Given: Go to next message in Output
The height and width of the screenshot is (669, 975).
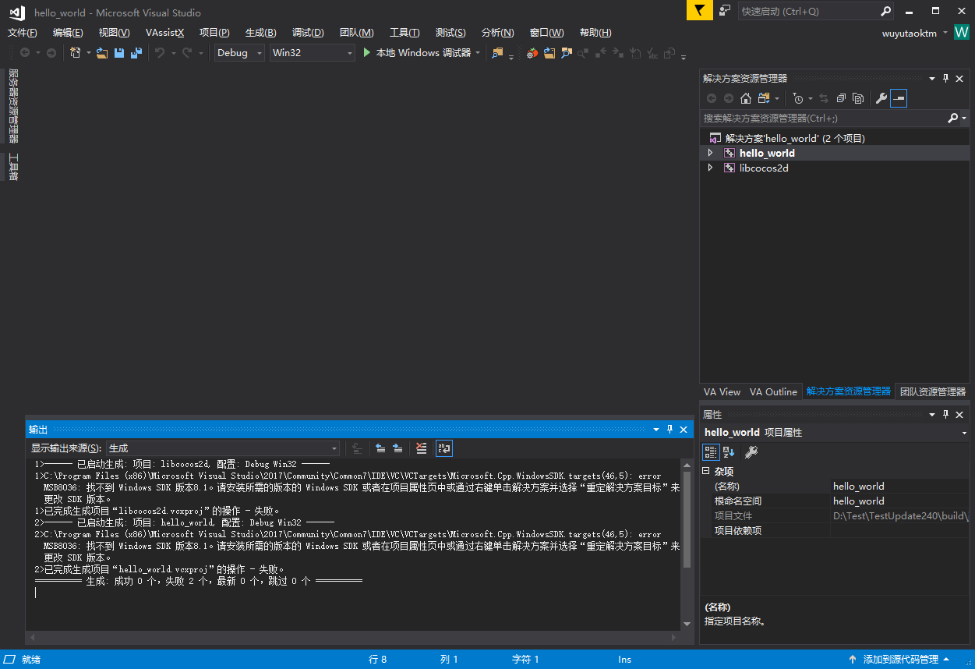Looking at the screenshot, I should click(x=397, y=448).
